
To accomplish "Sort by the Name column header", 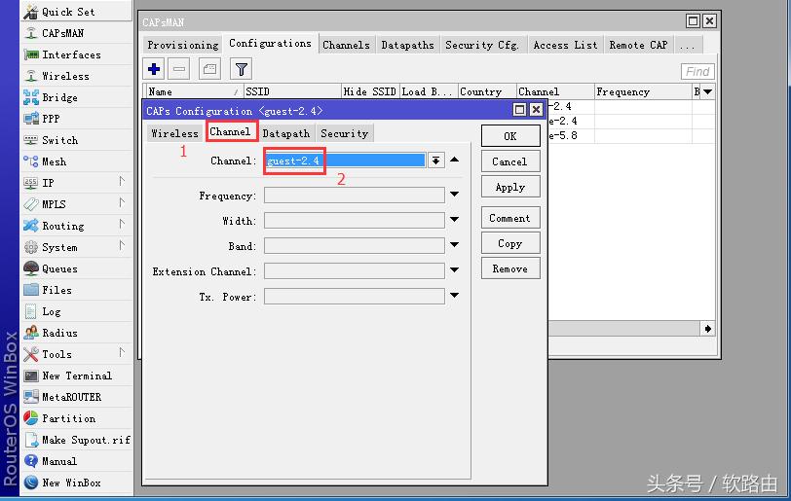I will pos(194,91).
